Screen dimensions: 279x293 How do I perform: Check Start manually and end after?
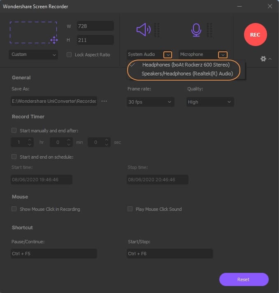point(14,131)
